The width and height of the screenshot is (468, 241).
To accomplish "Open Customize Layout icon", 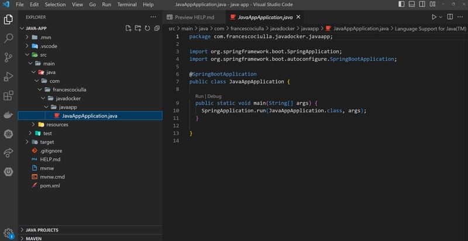I will point(432,4).
